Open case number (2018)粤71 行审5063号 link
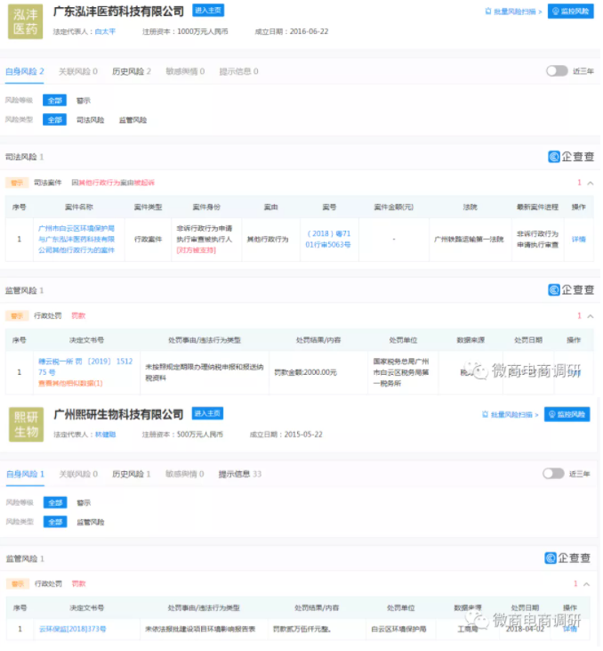Viewport: 603px width, 651px height. pyautogui.click(x=329, y=240)
